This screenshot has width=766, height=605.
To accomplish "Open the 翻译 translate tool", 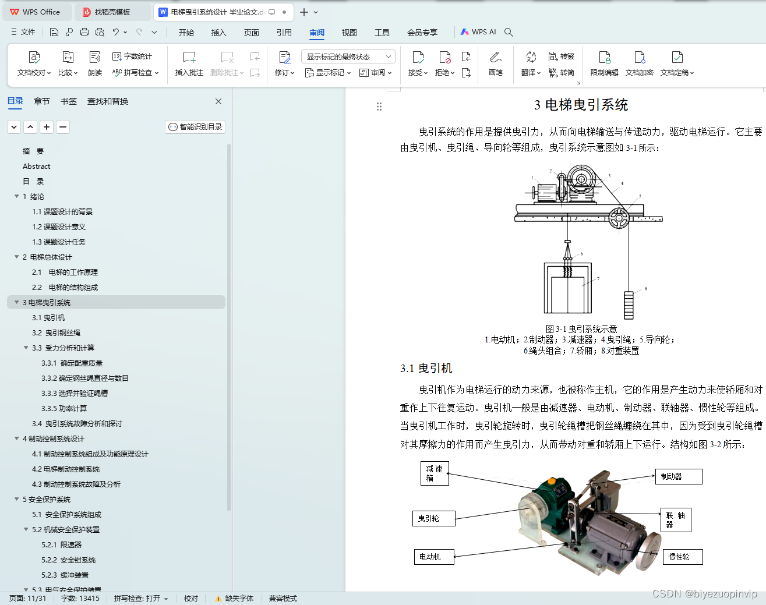I will (x=531, y=64).
